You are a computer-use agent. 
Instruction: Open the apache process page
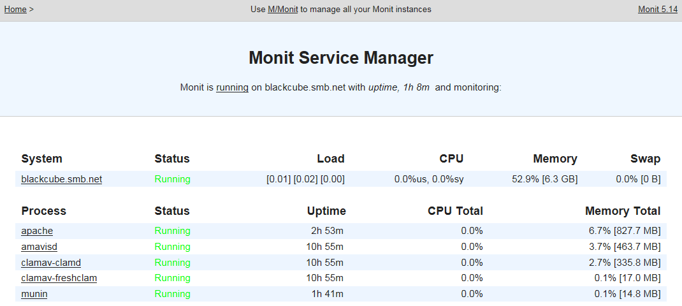37,231
